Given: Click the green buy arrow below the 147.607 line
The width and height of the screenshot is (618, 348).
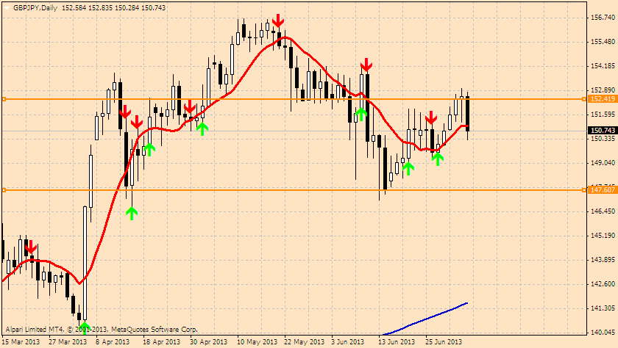Looking at the screenshot, I should [132, 213].
